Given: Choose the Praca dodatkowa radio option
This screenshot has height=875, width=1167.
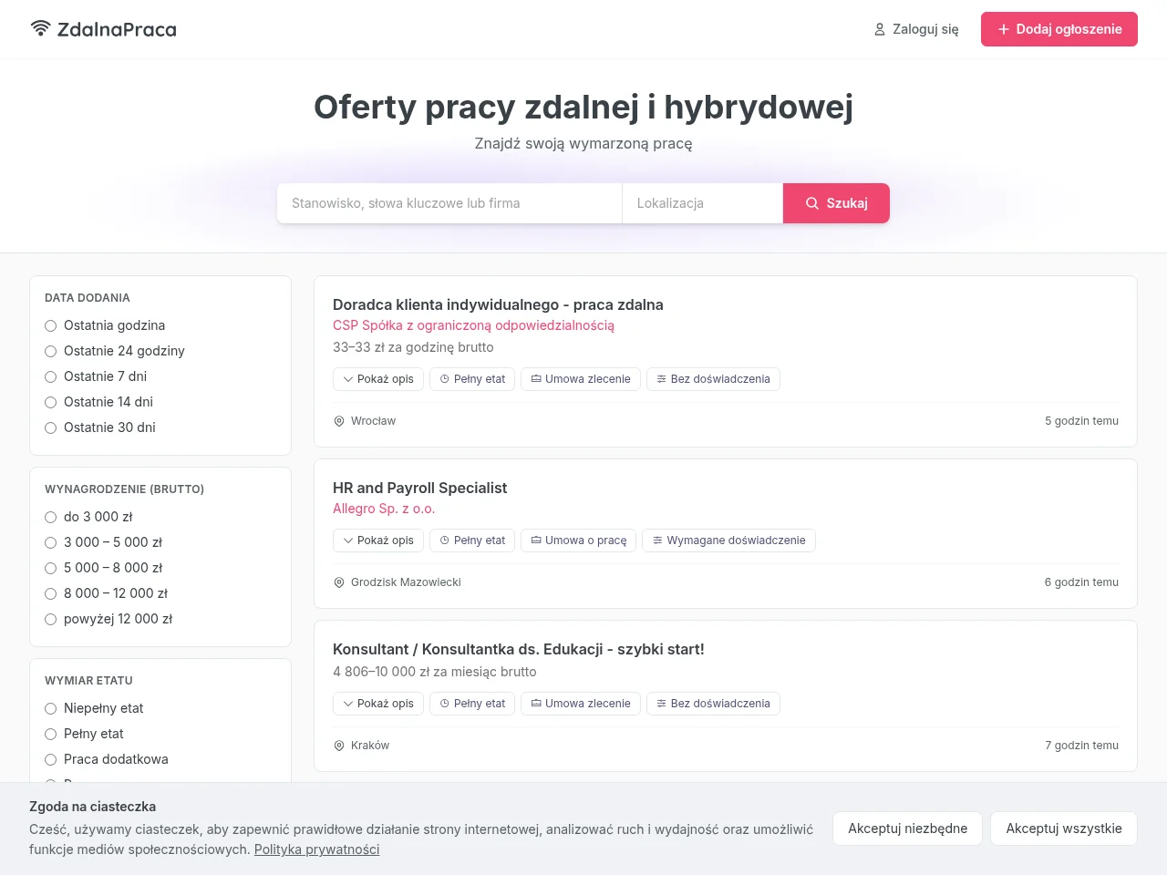Looking at the screenshot, I should (51, 759).
